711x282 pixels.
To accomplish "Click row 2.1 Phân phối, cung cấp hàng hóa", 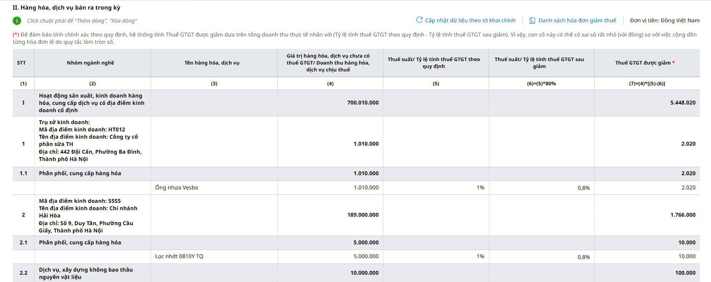I will (356, 243).
